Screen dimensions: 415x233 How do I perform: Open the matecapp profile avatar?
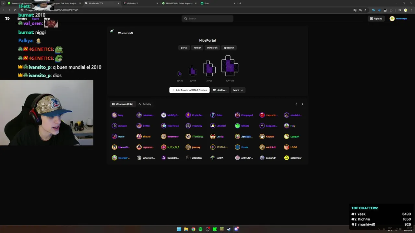click(392, 18)
